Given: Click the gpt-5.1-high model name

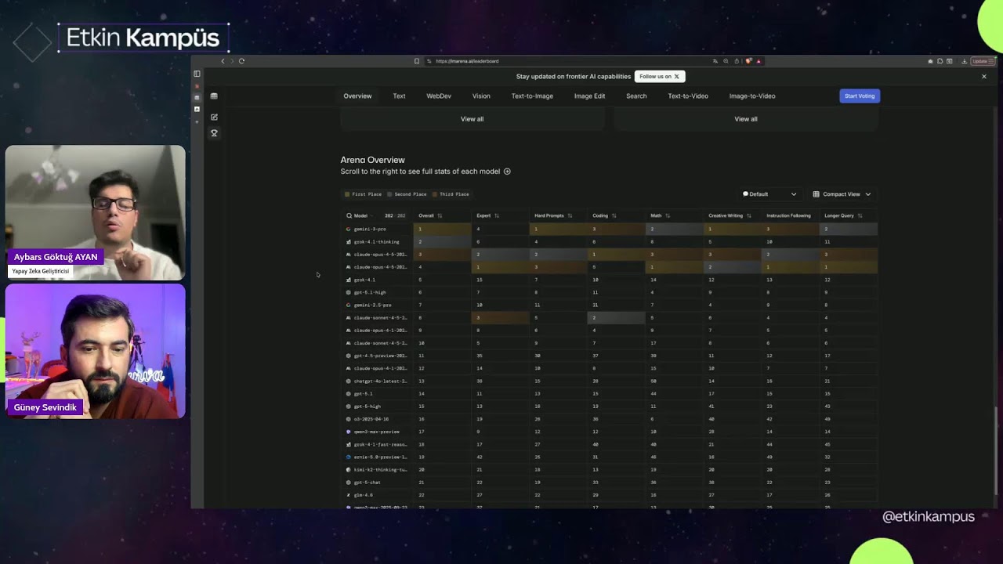Looking at the screenshot, I should click(369, 292).
